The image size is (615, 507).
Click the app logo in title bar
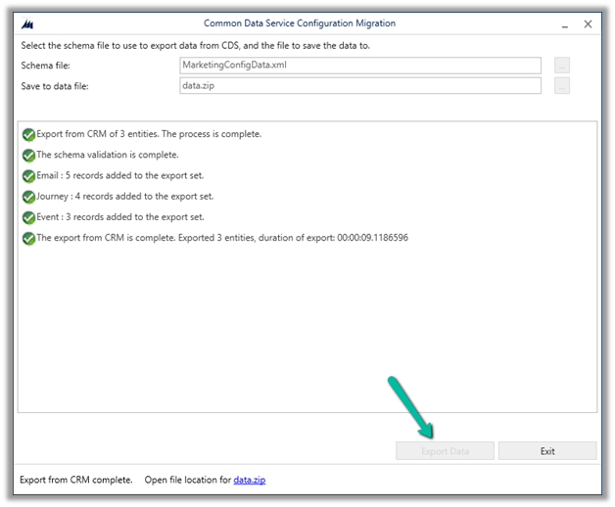(x=26, y=23)
